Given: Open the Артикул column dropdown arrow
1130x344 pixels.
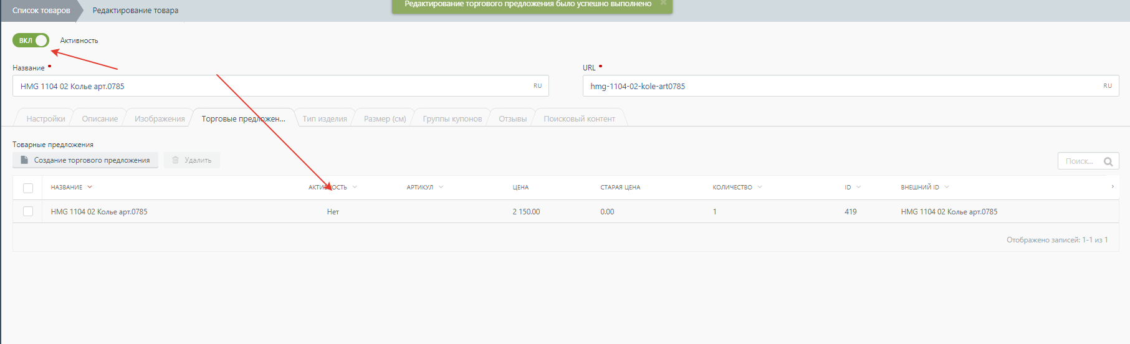Looking at the screenshot, I should pos(441,187).
